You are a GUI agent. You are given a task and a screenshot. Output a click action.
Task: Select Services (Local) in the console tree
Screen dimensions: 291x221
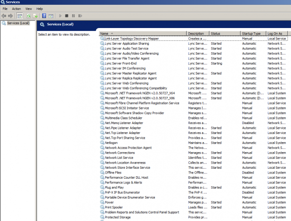(x=18, y=23)
